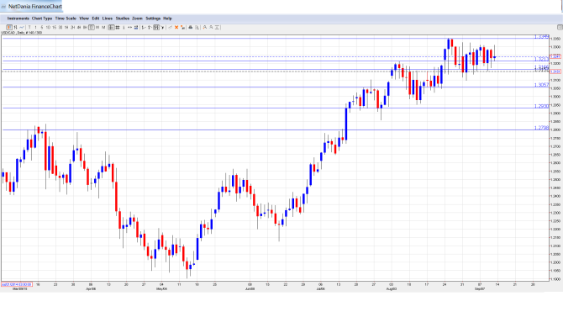Open the Lines menu

coord(108,18)
